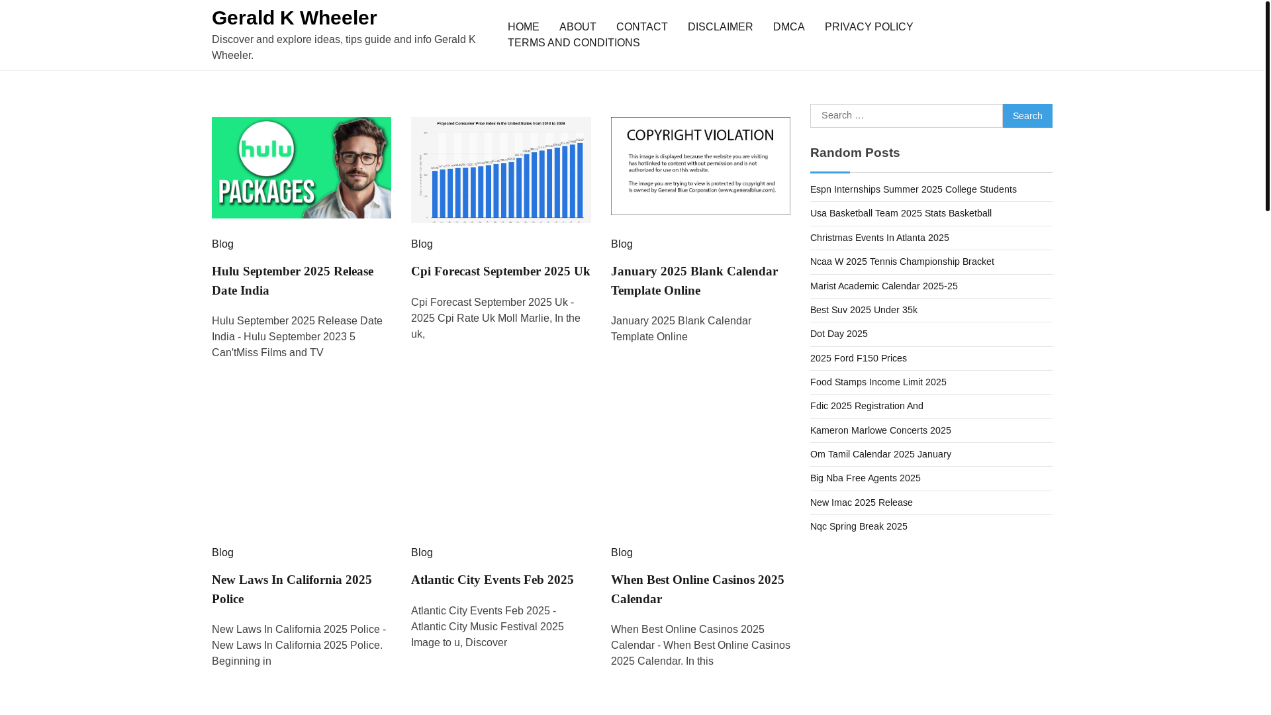Viewport: 1271px width, 715px height.
Task: Open Hulu September 2025 Release Date India
Action: [x=293, y=281]
